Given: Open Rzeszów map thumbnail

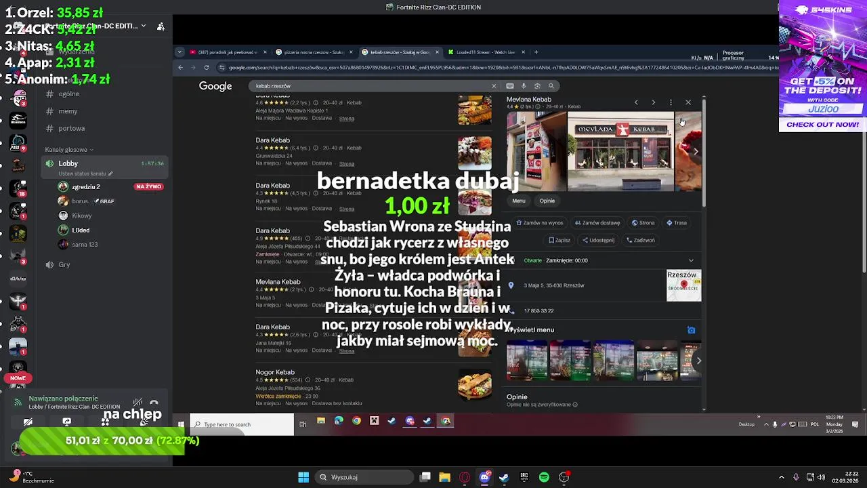Looking at the screenshot, I should (x=683, y=285).
